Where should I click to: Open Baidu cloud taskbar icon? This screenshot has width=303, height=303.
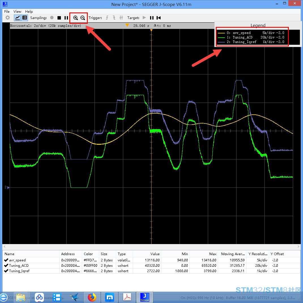39,297
